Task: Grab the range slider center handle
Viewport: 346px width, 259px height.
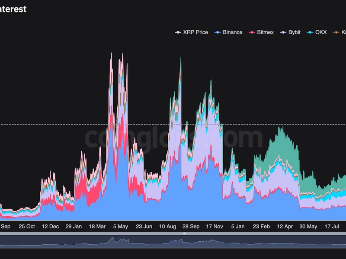Action: pyautogui.click(x=184, y=234)
